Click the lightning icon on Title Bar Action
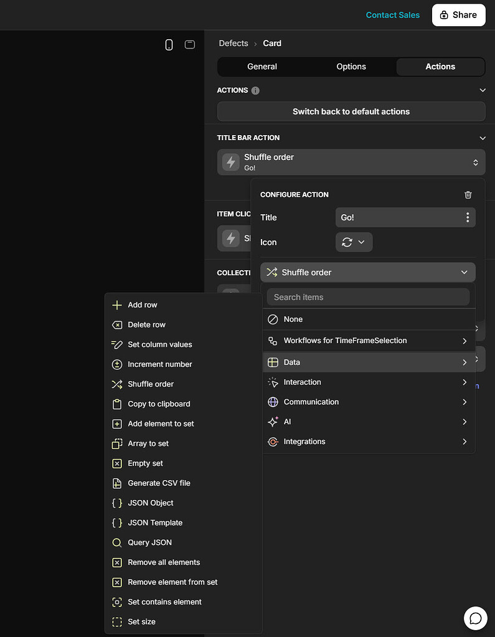Image resolution: width=495 pixels, height=637 pixels. tap(231, 163)
